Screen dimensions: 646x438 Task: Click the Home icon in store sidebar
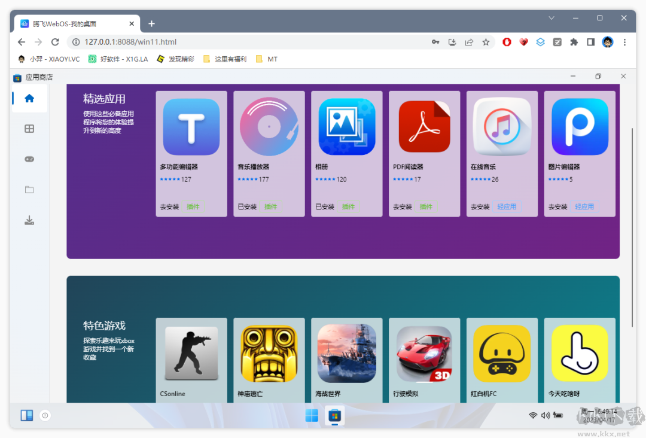29,99
